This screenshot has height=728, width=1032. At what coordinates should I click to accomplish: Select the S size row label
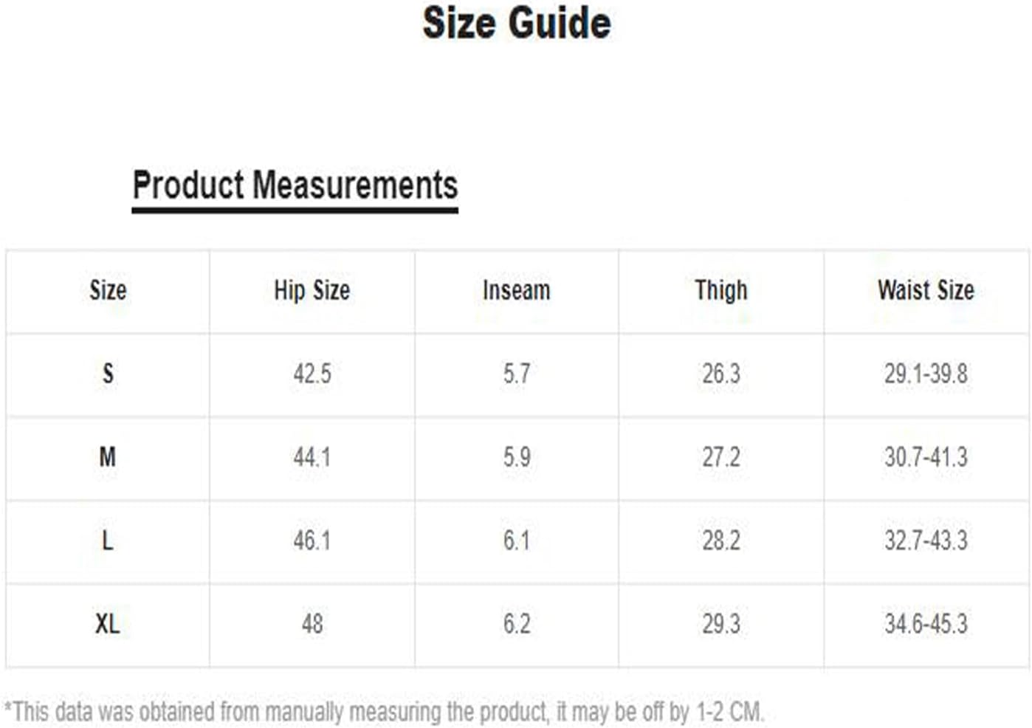(108, 374)
